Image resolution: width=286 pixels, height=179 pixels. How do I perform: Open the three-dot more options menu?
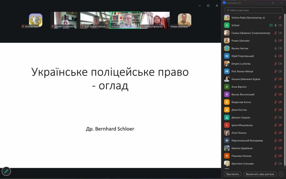[x=281, y=174]
